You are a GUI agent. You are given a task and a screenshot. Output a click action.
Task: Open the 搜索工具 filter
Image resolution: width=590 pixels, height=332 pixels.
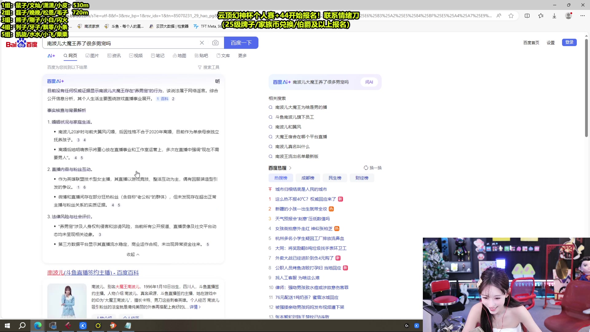[209, 67]
